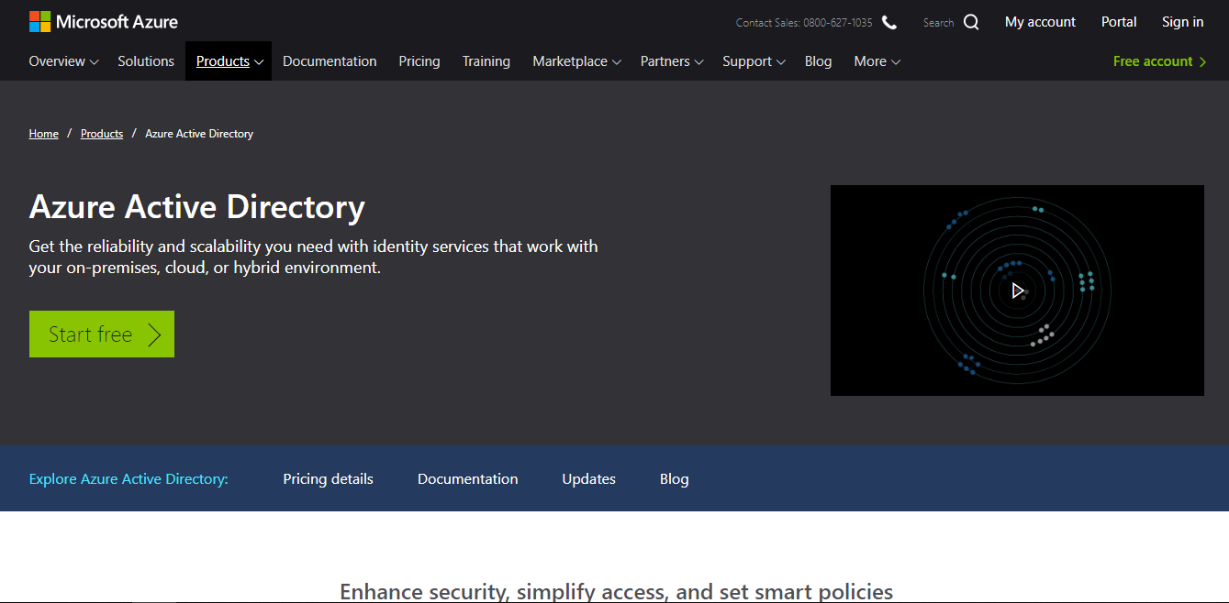Click the Microsoft Azure logo
Image resolution: width=1229 pixels, height=603 pixels.
click(x=104, y=22)
